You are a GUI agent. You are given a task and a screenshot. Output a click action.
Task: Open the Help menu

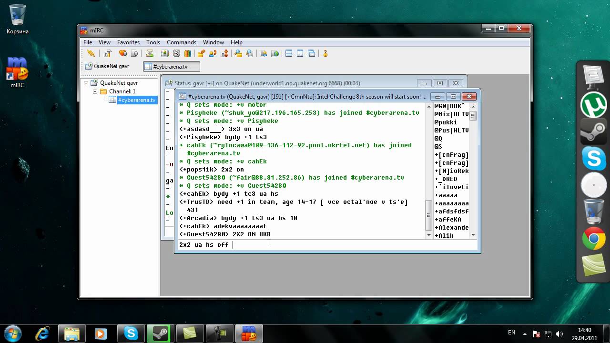click(236, 42)
